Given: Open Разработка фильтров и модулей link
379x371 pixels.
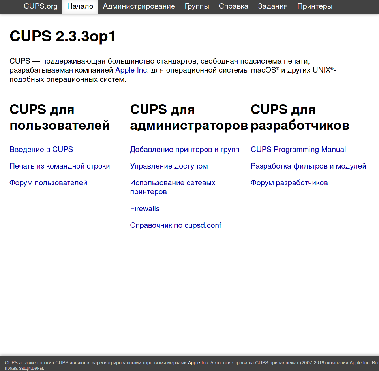Looking at the screenshot, I should coord(308,166).
